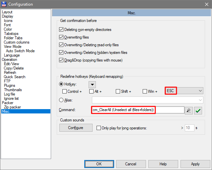
Task: Uncheck Deleting non-empty directories
Action: (61, 29)
